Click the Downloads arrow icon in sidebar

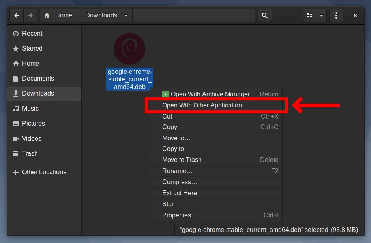click(16, 94)
